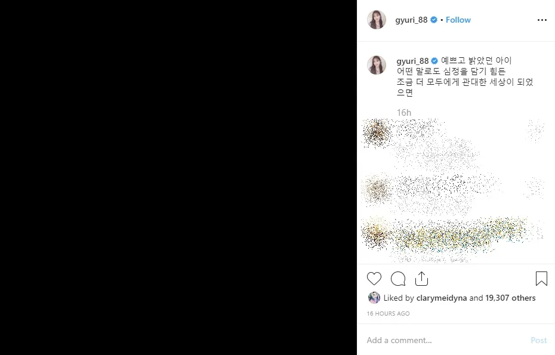The height and width of the screenshot is (355, 555).
Task: Select the gyuri_88 username in the caption
Action: tap(412, 61)
